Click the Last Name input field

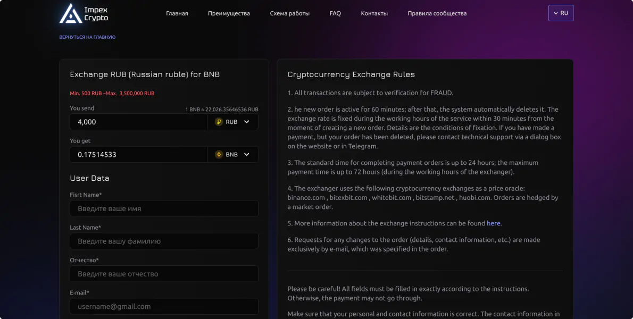point(164,241)
